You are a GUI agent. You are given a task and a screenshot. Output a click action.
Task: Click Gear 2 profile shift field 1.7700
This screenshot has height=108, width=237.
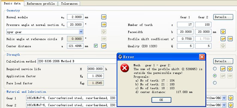(x=203, y=39)
